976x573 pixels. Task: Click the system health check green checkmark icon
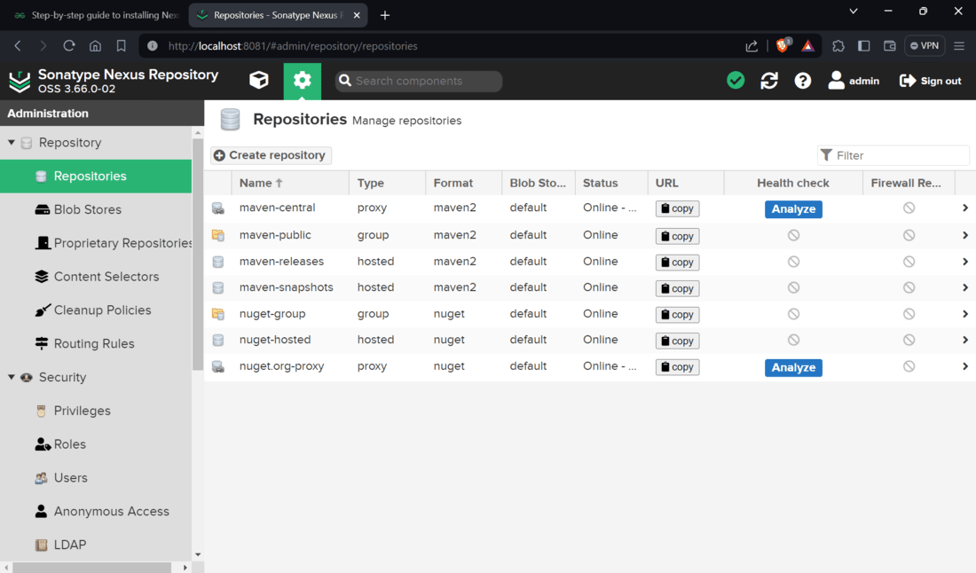(735, 80)
